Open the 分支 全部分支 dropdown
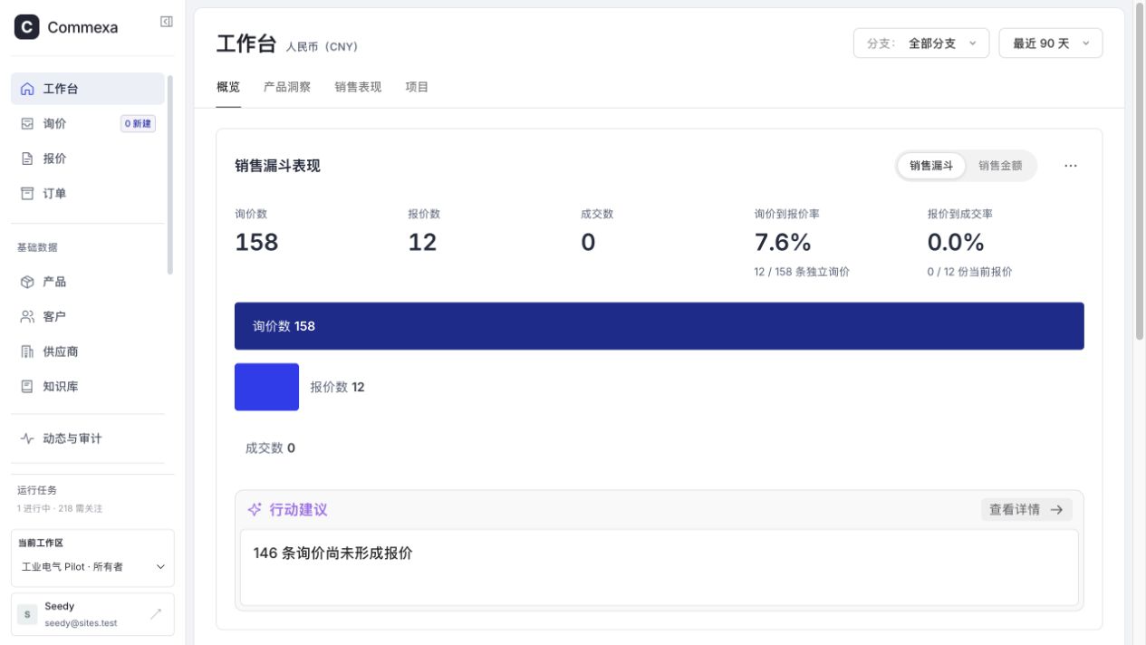Screen dimensions: 1146x645 (x=921, y=43)
